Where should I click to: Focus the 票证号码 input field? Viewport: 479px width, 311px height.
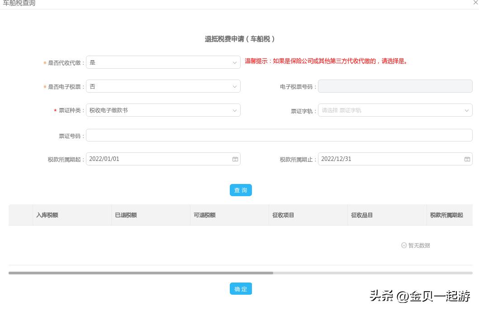279,135
